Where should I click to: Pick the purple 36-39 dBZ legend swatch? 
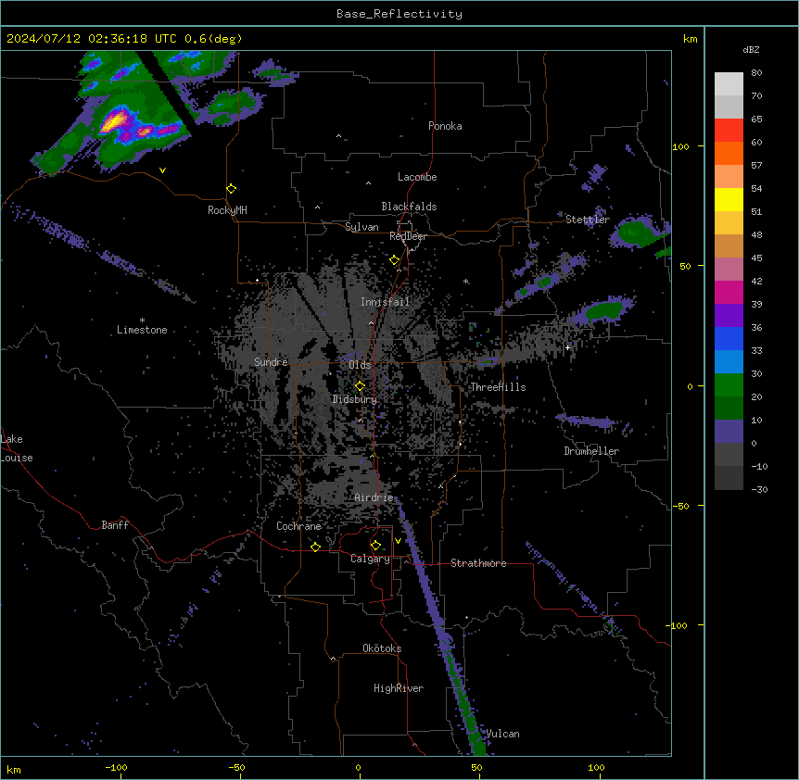[x=729, y=316]
